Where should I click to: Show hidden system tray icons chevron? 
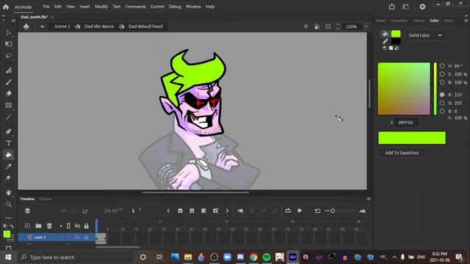point(394,257)
